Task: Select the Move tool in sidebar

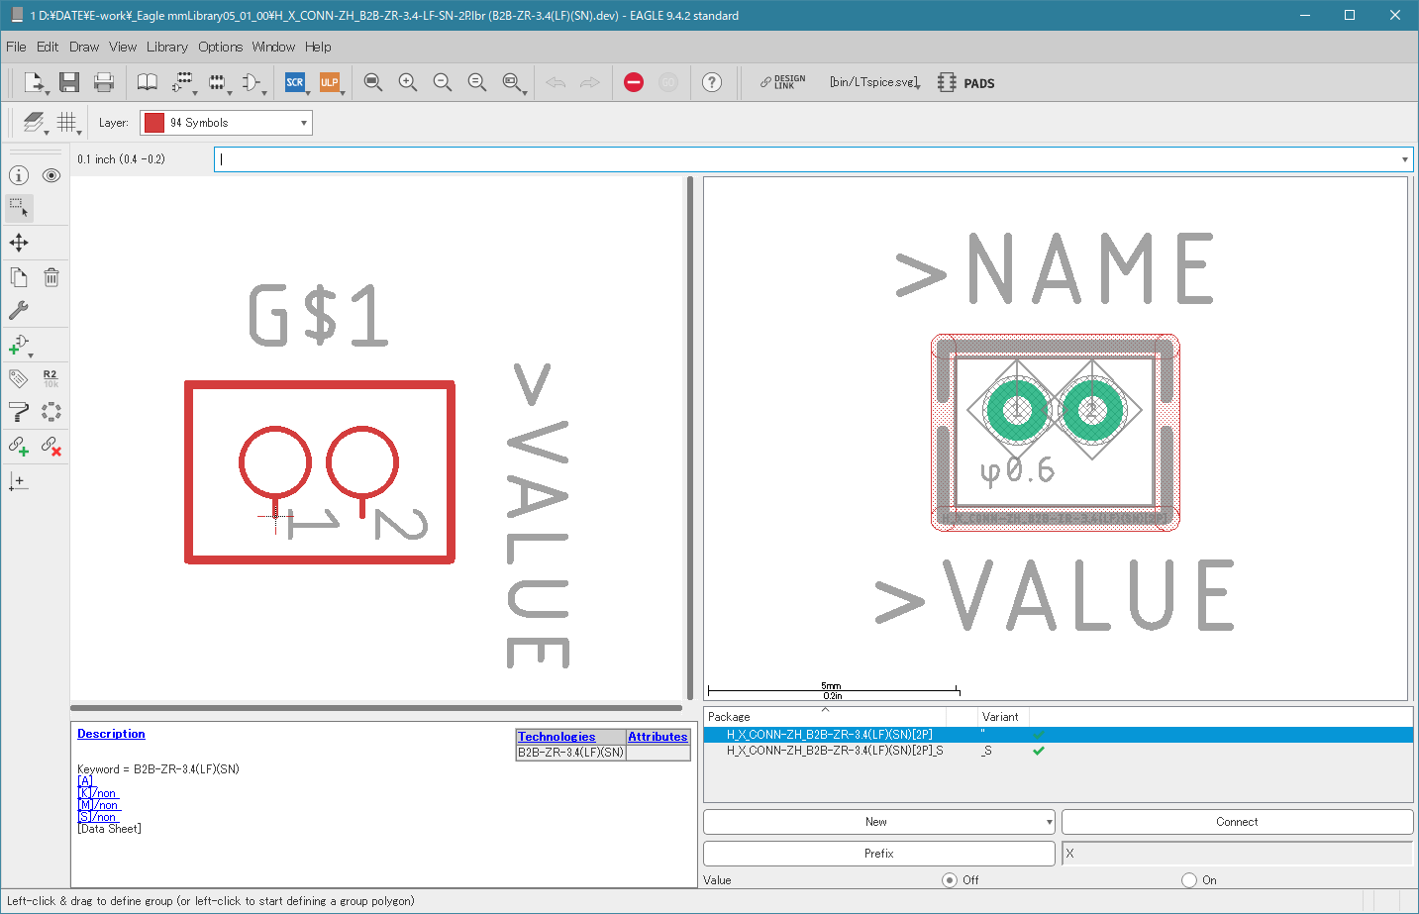Action: [x=19, y=243]
